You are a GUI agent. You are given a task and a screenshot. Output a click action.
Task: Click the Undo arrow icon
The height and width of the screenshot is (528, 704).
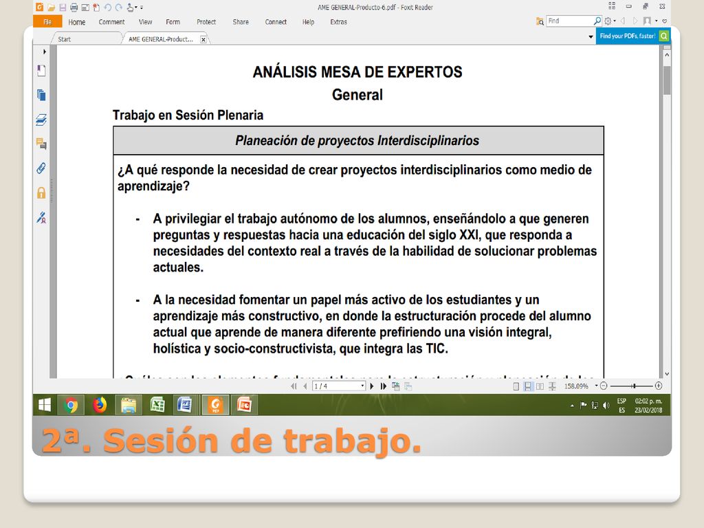[x=108, y=7]
